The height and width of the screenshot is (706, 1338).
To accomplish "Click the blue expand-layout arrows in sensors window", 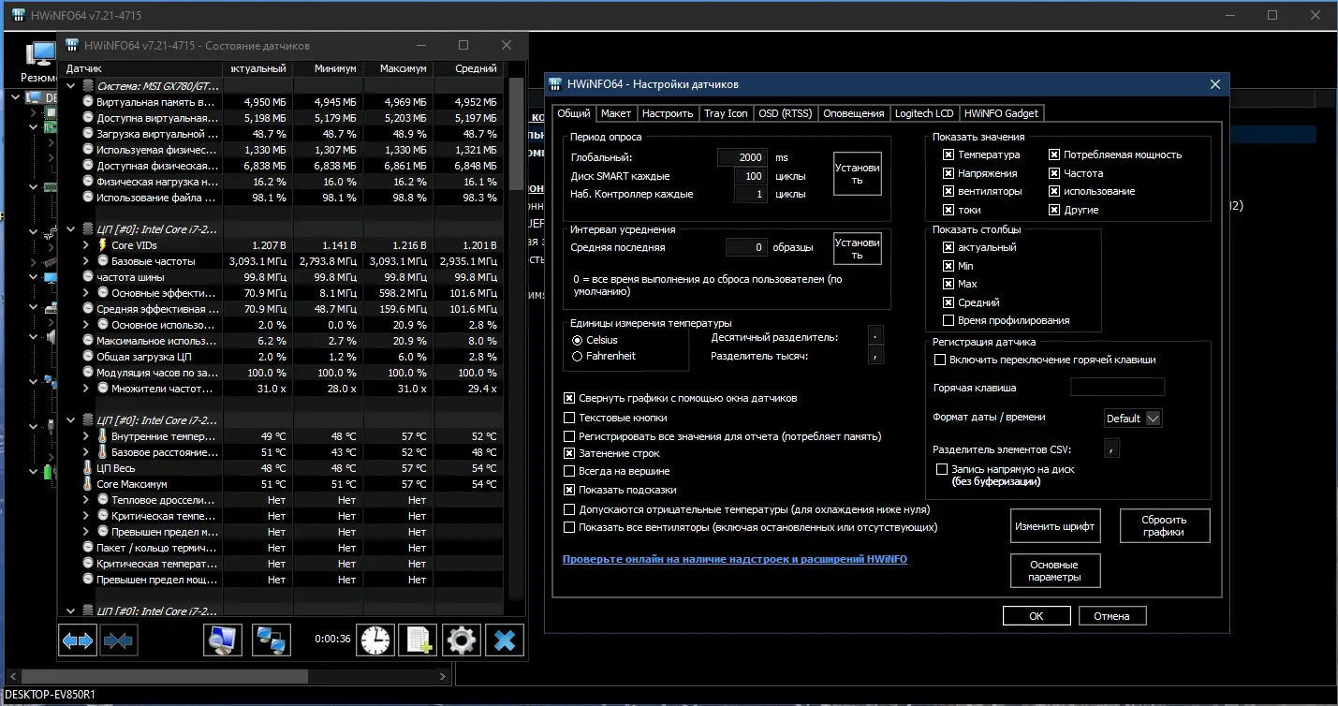I will pos(78,640).
